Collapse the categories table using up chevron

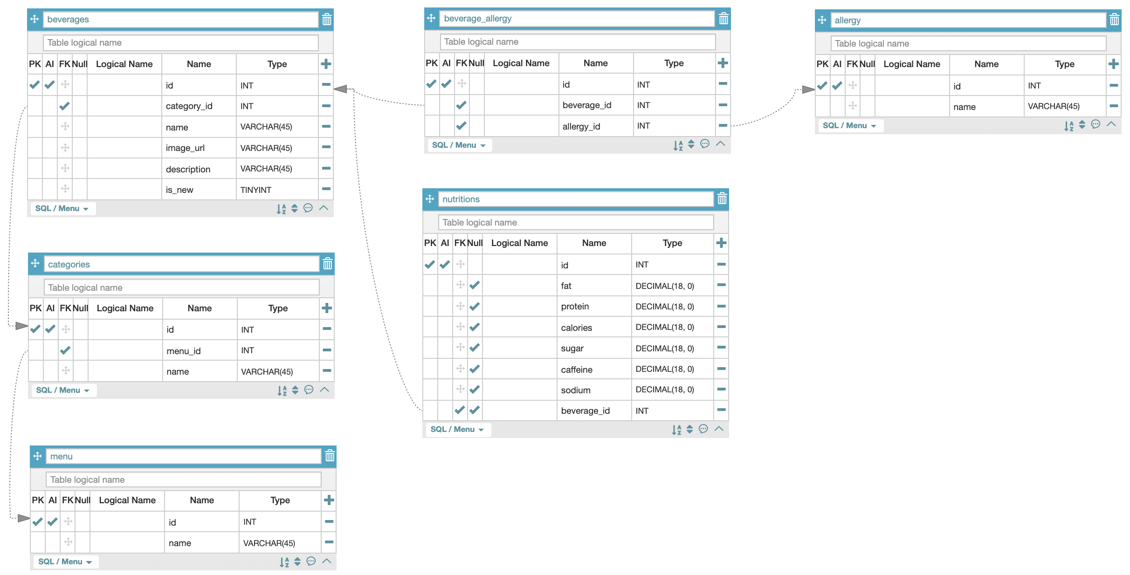[324, 390]
